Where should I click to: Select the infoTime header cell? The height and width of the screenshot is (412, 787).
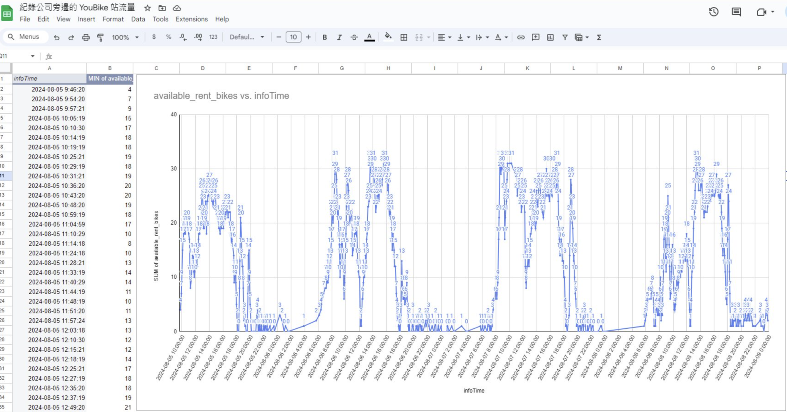pos(50,78)
